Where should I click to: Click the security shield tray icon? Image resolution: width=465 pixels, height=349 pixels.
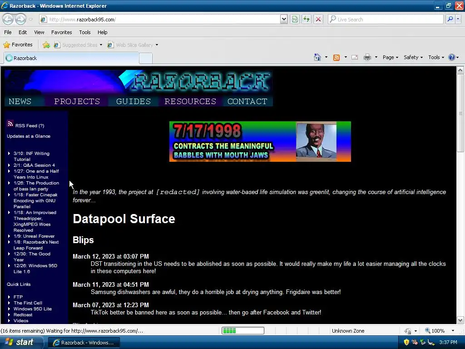tap(406, 342)
